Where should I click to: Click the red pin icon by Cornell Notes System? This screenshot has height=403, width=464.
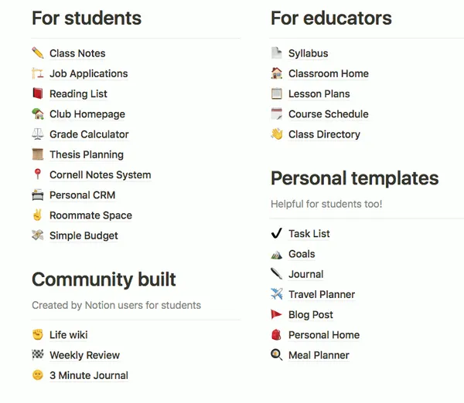pyautogui.click(x=38, y=174)
